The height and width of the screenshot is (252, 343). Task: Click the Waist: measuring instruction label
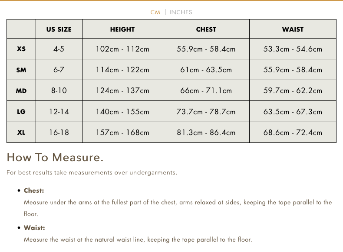click(x=34, y=228)
